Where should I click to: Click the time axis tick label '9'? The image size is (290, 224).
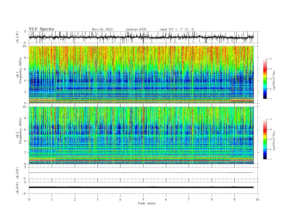(234, 199)
